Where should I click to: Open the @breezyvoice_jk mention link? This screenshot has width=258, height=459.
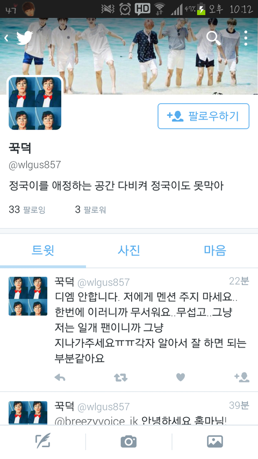click(x=96, y=421)
